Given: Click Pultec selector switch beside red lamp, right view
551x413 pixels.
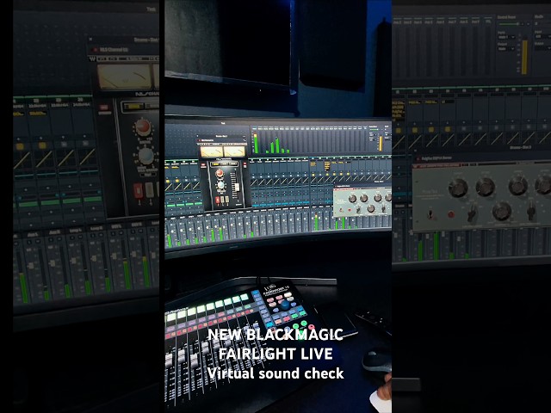Looking at the screenshot, I should click(472, 213).
